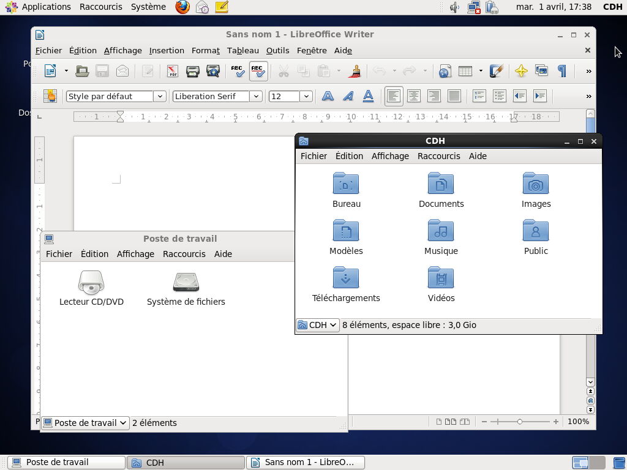Screen dimensions: 627x470
Task: Export document as PDF directly
Action: click(173, 70)
